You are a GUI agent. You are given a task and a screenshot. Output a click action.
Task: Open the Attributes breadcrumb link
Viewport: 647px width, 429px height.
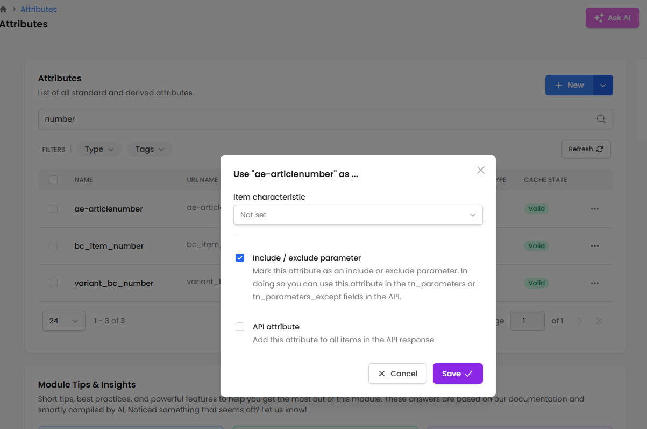39,9
